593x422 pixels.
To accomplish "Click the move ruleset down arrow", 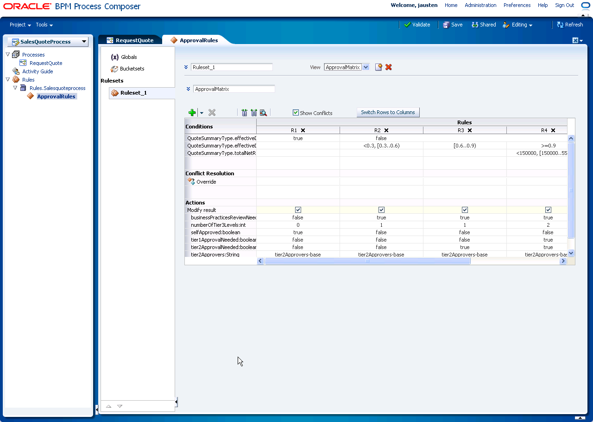I will (120, 406).
